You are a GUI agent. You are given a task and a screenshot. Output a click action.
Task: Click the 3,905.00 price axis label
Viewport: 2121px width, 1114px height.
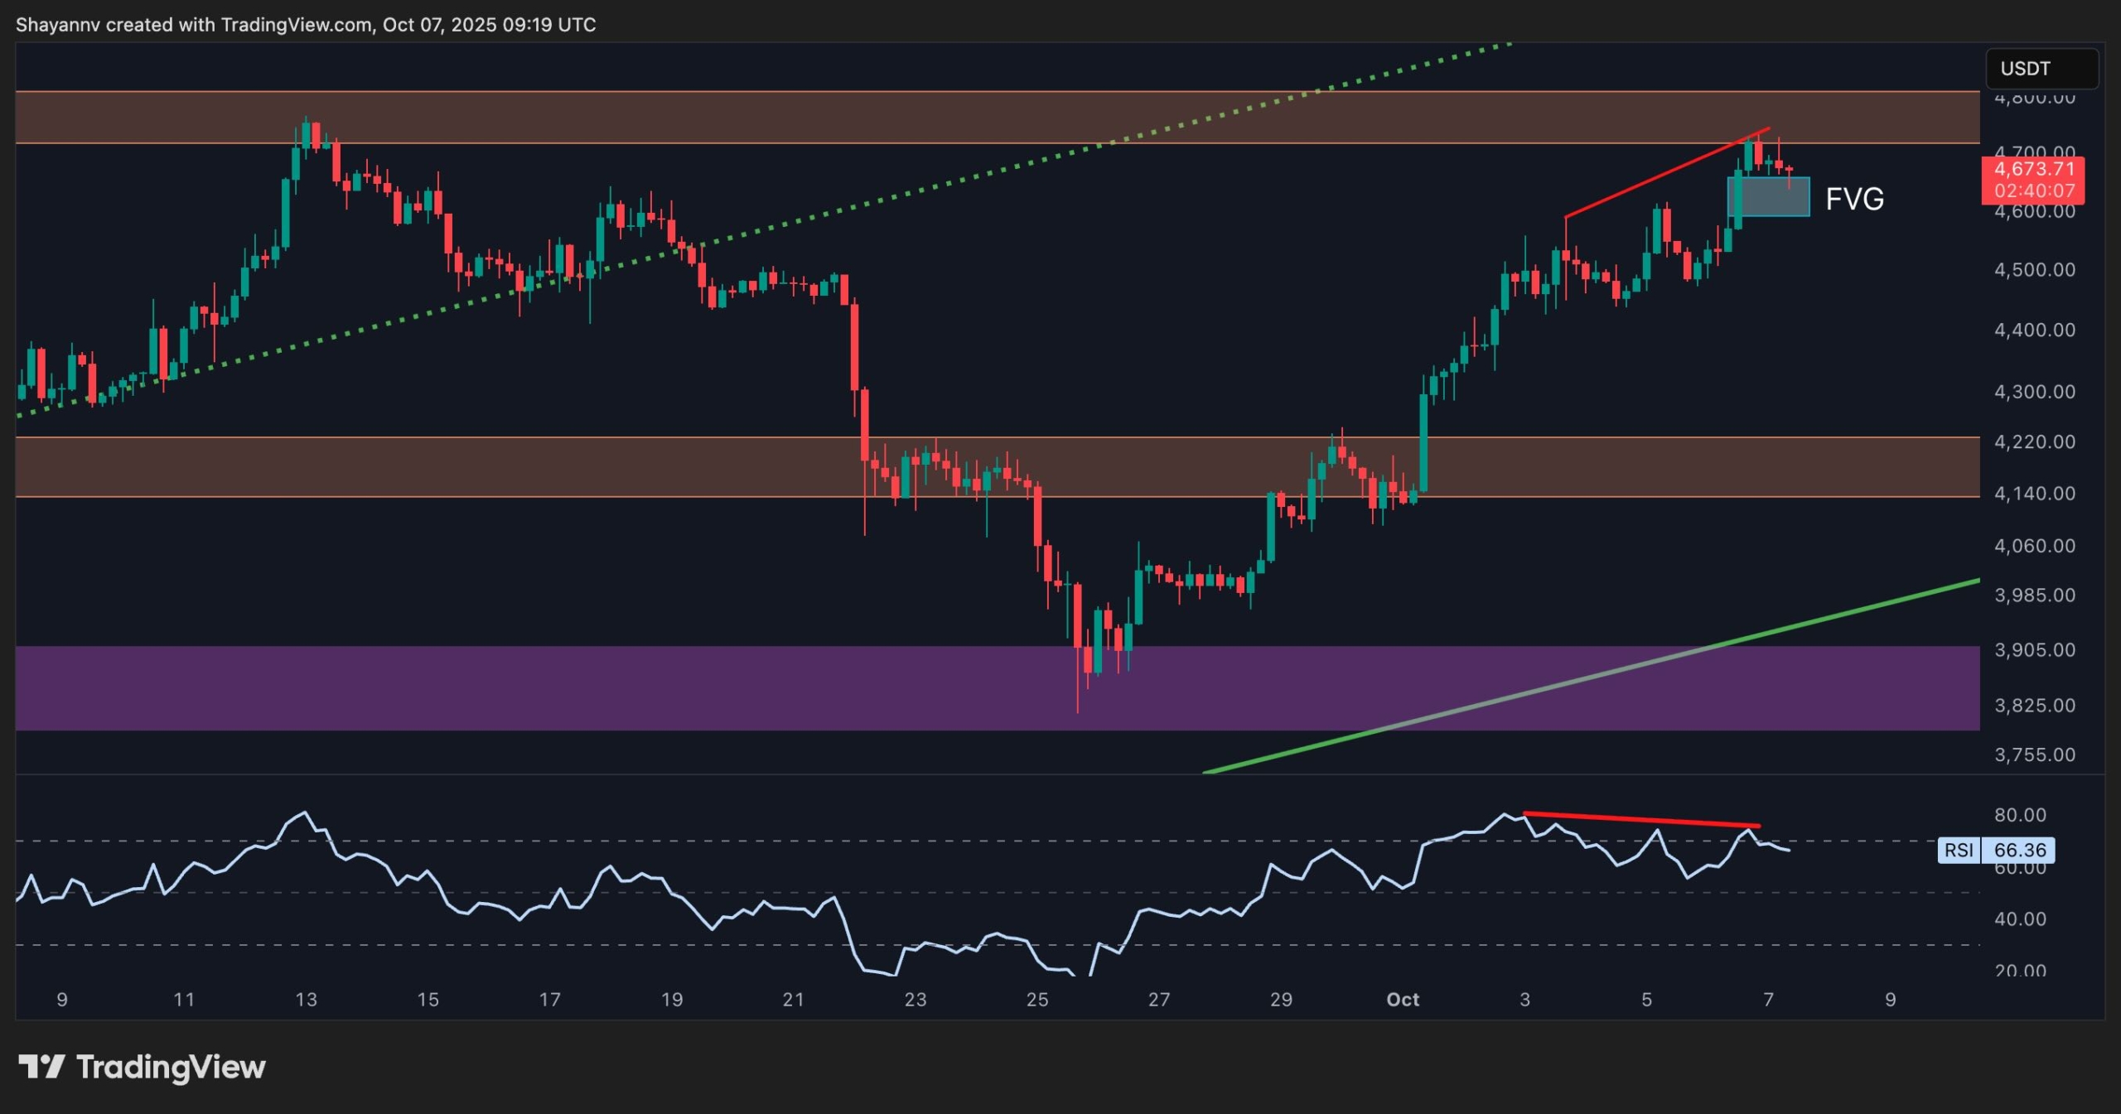2034,650
